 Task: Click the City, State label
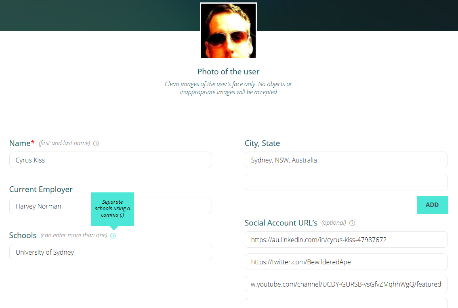click(x=262, y=143)
